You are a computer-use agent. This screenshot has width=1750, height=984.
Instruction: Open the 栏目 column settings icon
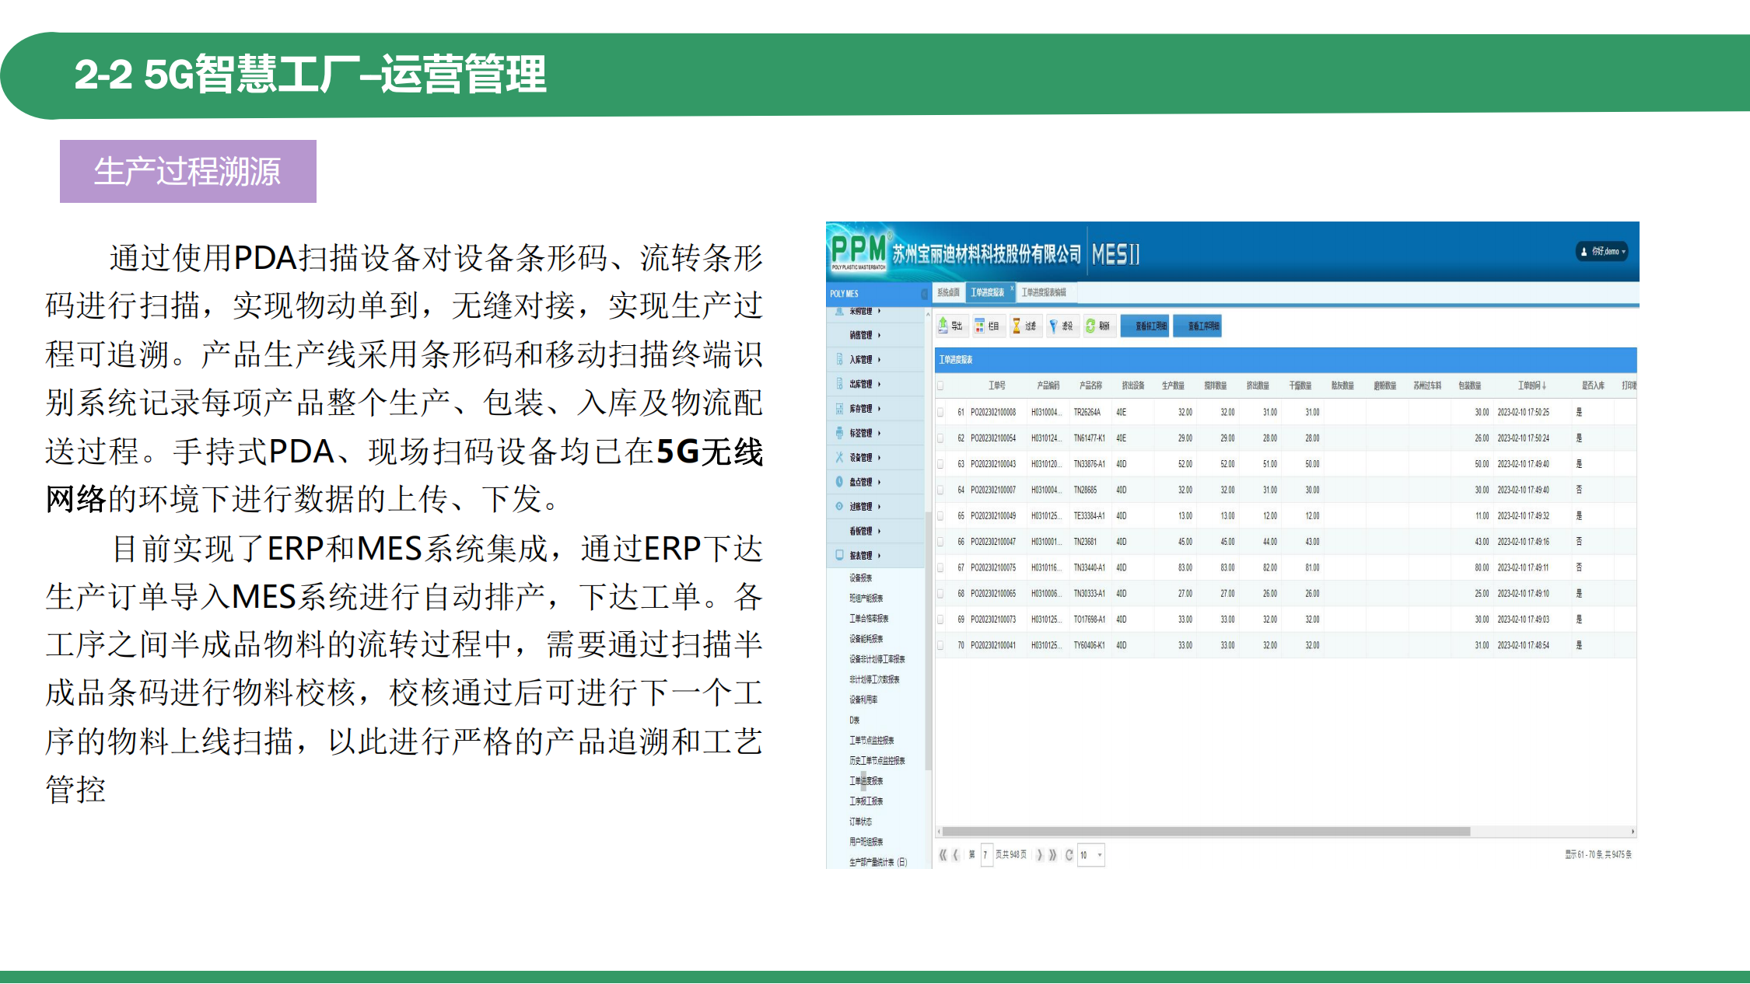[980, 326]
